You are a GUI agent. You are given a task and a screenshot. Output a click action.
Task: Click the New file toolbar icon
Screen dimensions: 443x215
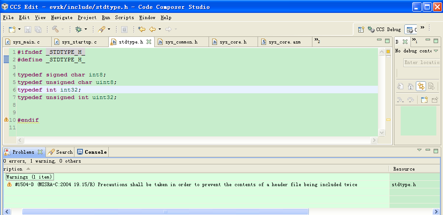point(12,29)
